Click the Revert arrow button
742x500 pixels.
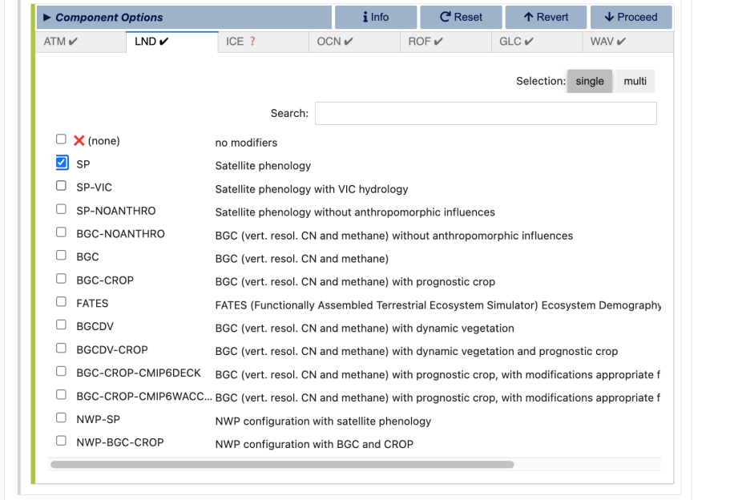click(x=546, y=17)
